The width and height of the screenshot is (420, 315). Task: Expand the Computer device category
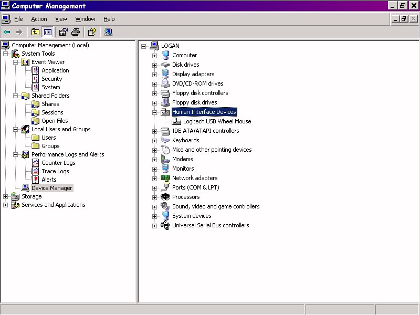(x=154, y=56)
